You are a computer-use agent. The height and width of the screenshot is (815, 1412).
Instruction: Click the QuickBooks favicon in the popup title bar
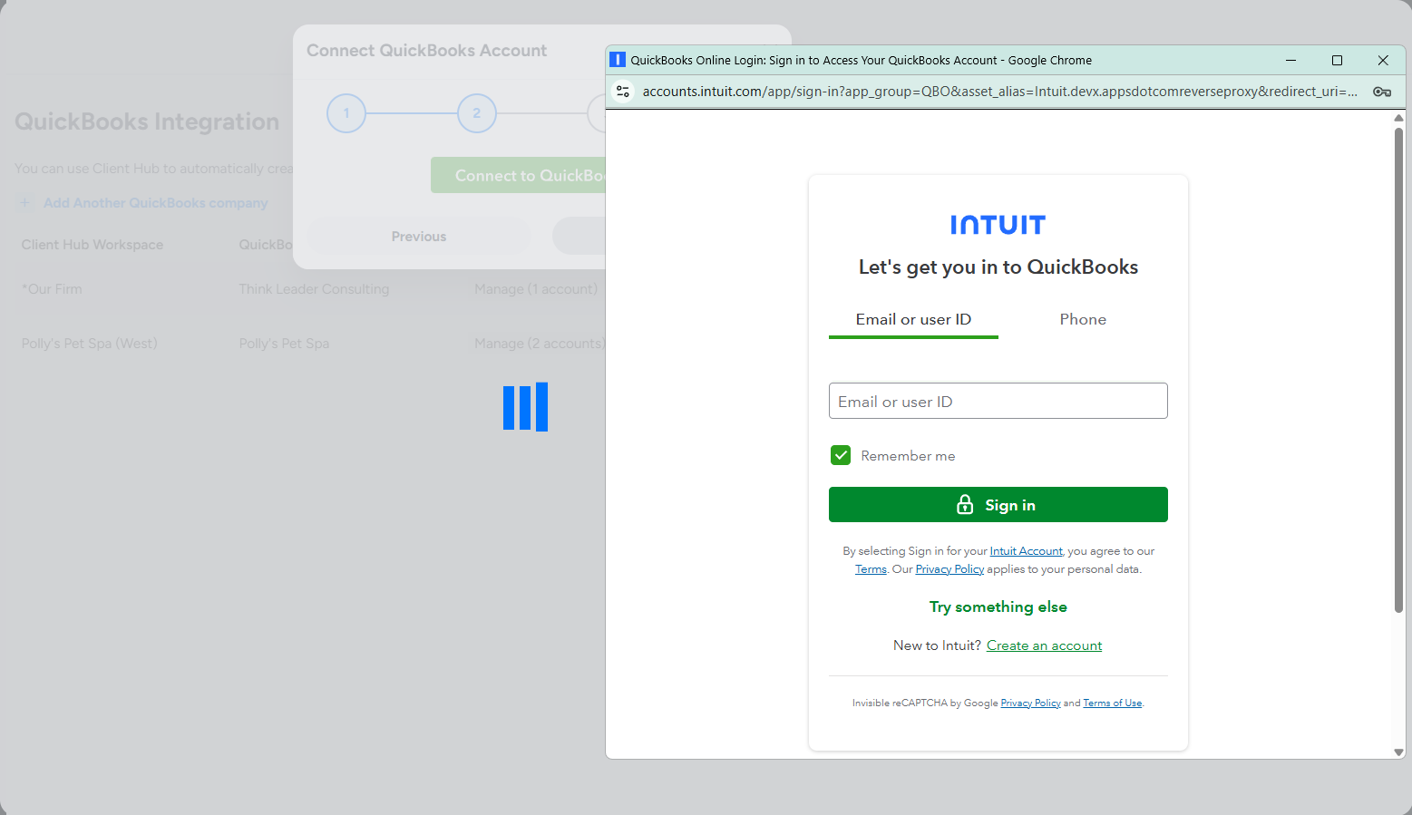618,60
